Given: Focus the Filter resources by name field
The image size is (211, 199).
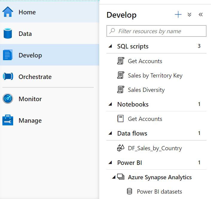Looking at the screenshot, I should pos(156,31).
